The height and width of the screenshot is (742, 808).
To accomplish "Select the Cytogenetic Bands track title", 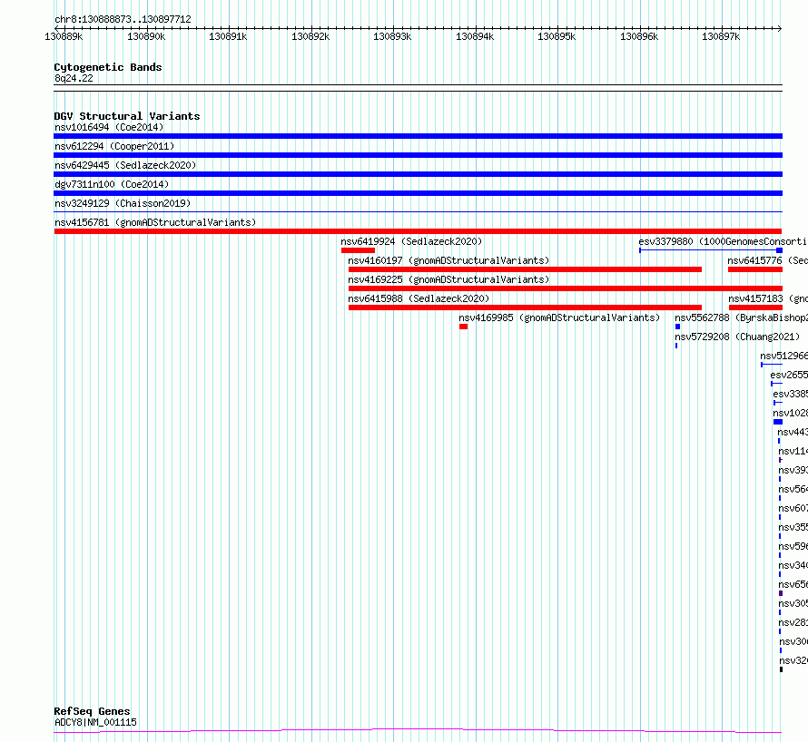I will coord(108,67).
